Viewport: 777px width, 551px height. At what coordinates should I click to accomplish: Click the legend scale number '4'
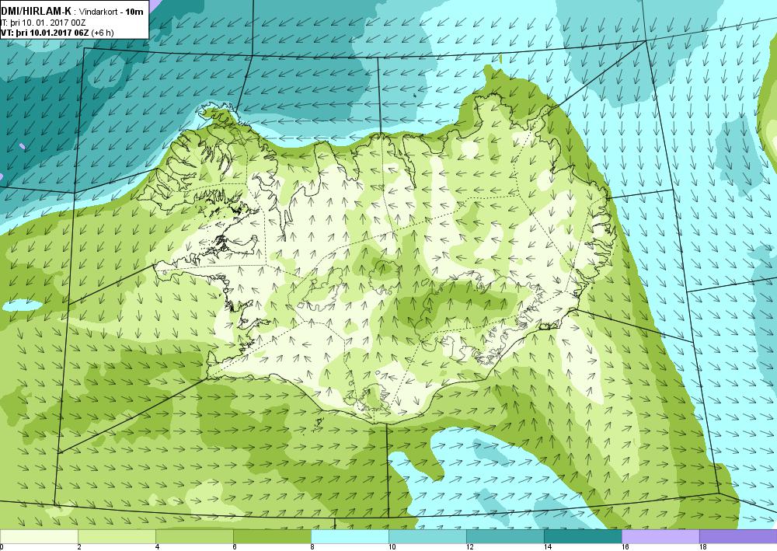tap(157, 547)
